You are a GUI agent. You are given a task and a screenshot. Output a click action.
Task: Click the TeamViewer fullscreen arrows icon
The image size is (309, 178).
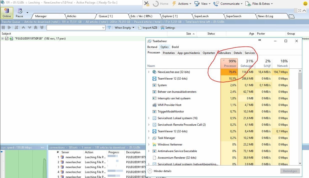coord(300,10)
